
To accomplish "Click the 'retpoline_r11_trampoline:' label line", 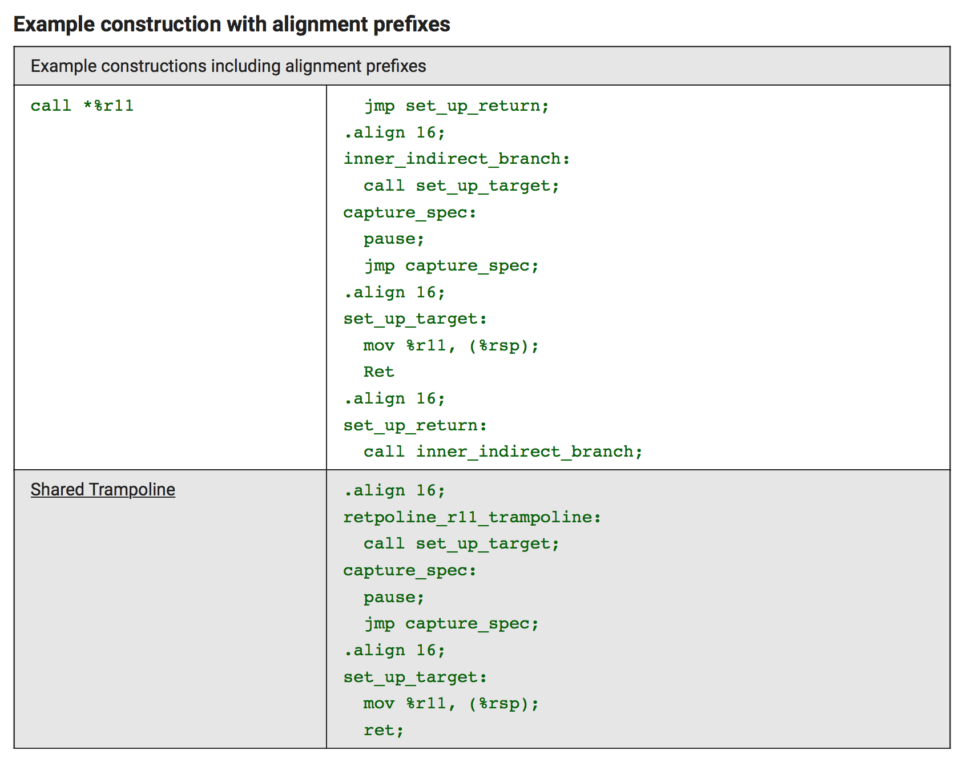I will coord(472,517).
